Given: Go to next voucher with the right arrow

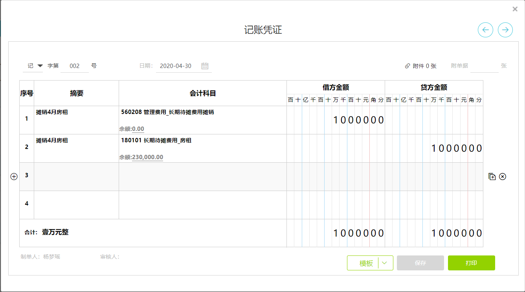Looking at the screenshot, I should point(505,30).
